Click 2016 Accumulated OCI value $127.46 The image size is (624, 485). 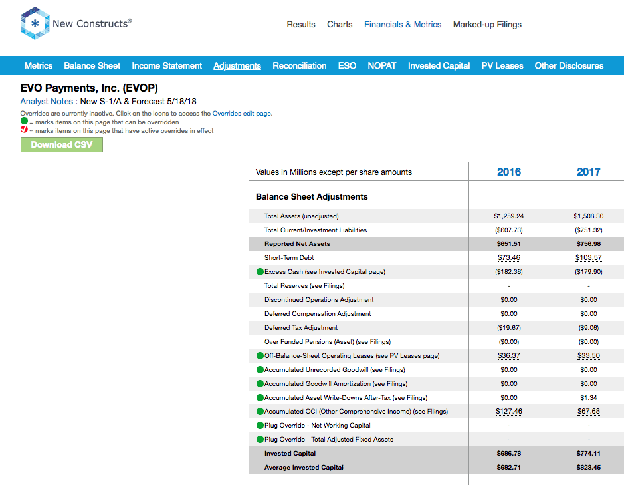point(509,411)
